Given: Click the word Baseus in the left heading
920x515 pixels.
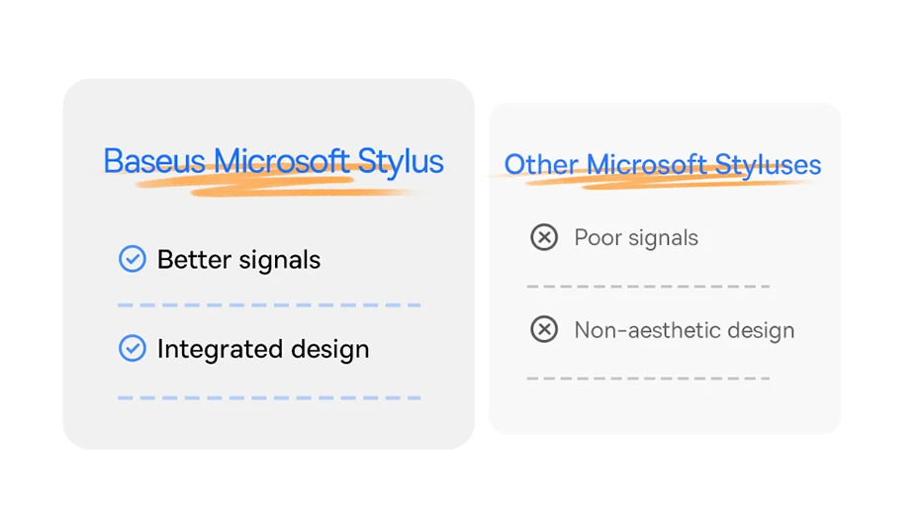Looking at the screenshot, I should tap(154, 161).
